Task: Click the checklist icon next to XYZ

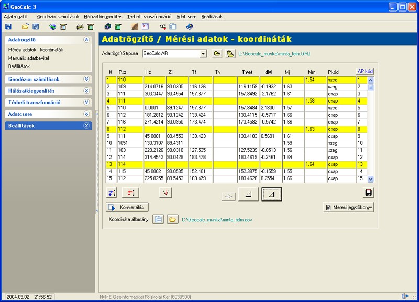Action: [173, 27]
